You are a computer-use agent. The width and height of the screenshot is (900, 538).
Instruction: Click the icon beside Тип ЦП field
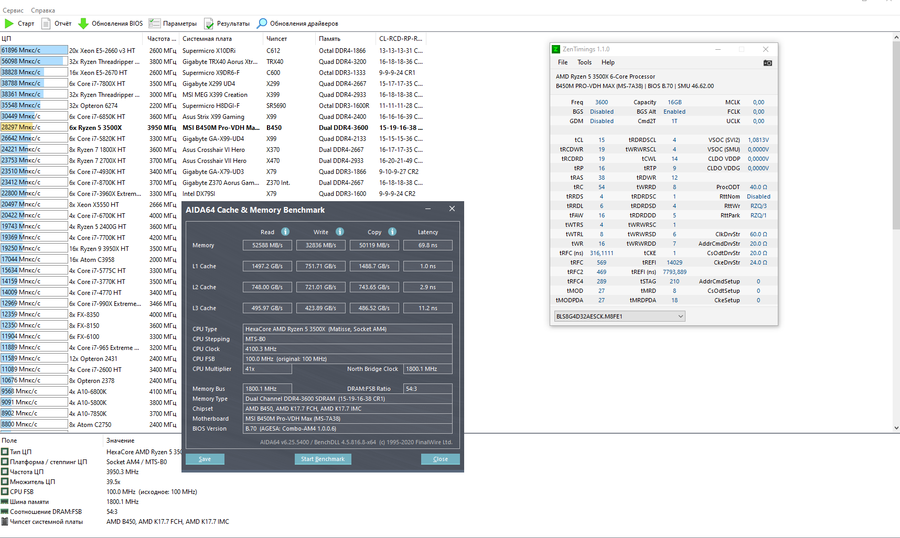tap(5, 452)
